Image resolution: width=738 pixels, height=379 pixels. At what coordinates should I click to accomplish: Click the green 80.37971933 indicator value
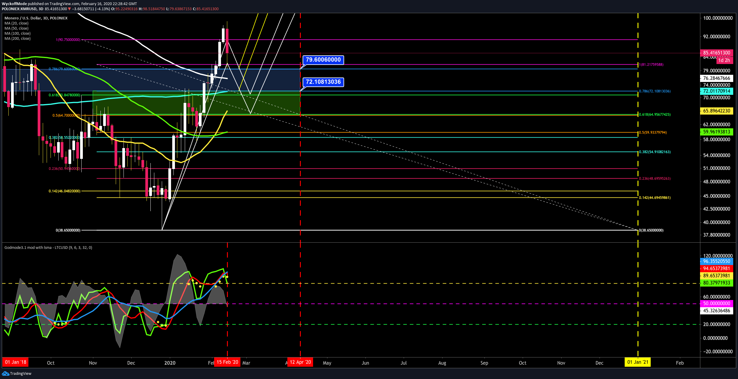(716, 283)
